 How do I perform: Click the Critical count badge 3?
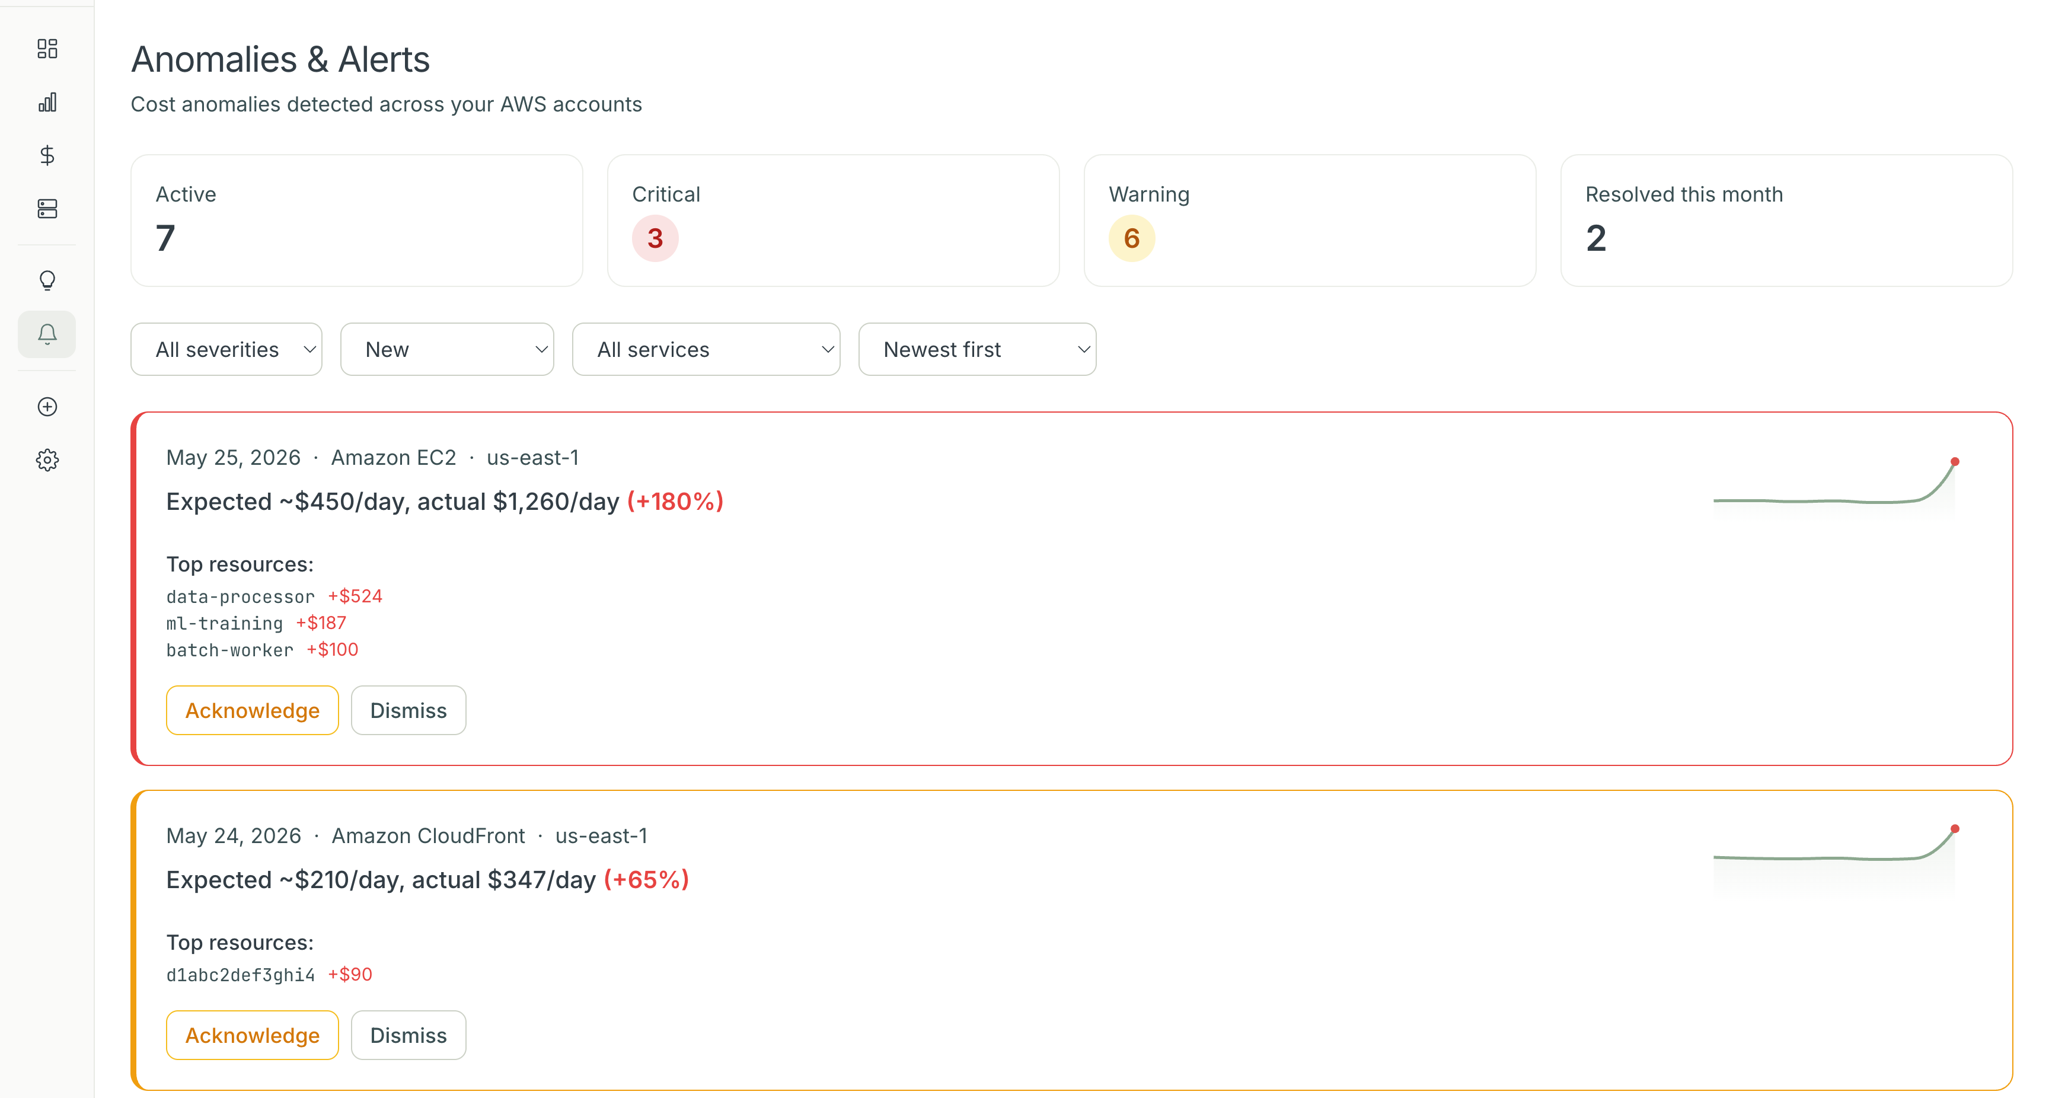655,239
